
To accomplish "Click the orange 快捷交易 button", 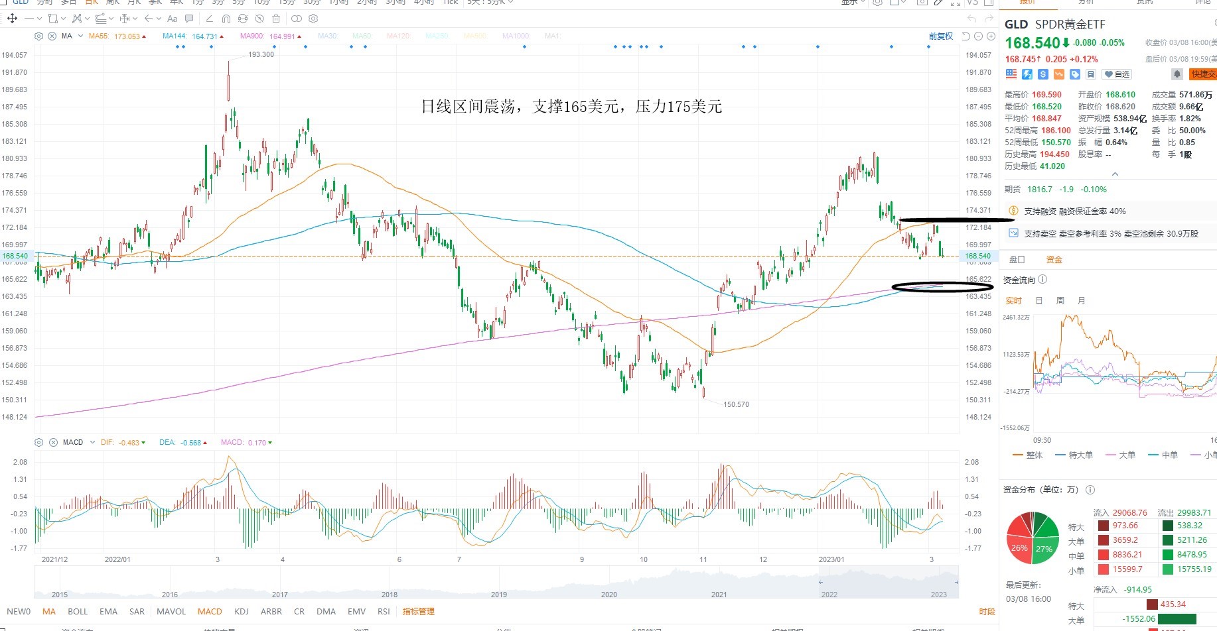I will (1204, 74).
